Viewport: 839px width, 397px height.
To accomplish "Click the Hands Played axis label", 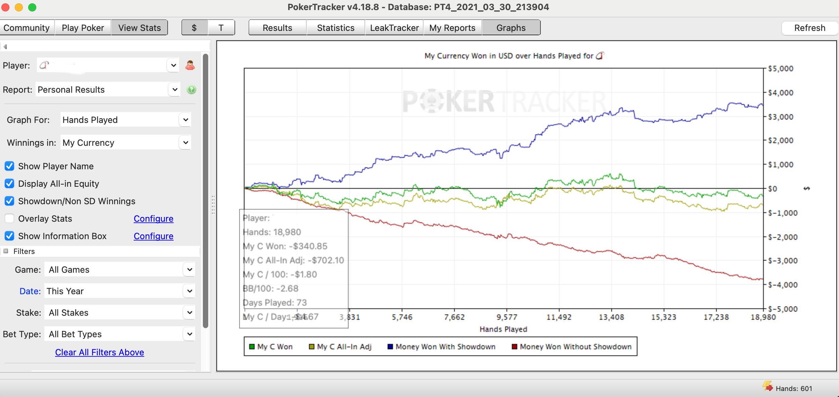I will (x=503, y=329).
